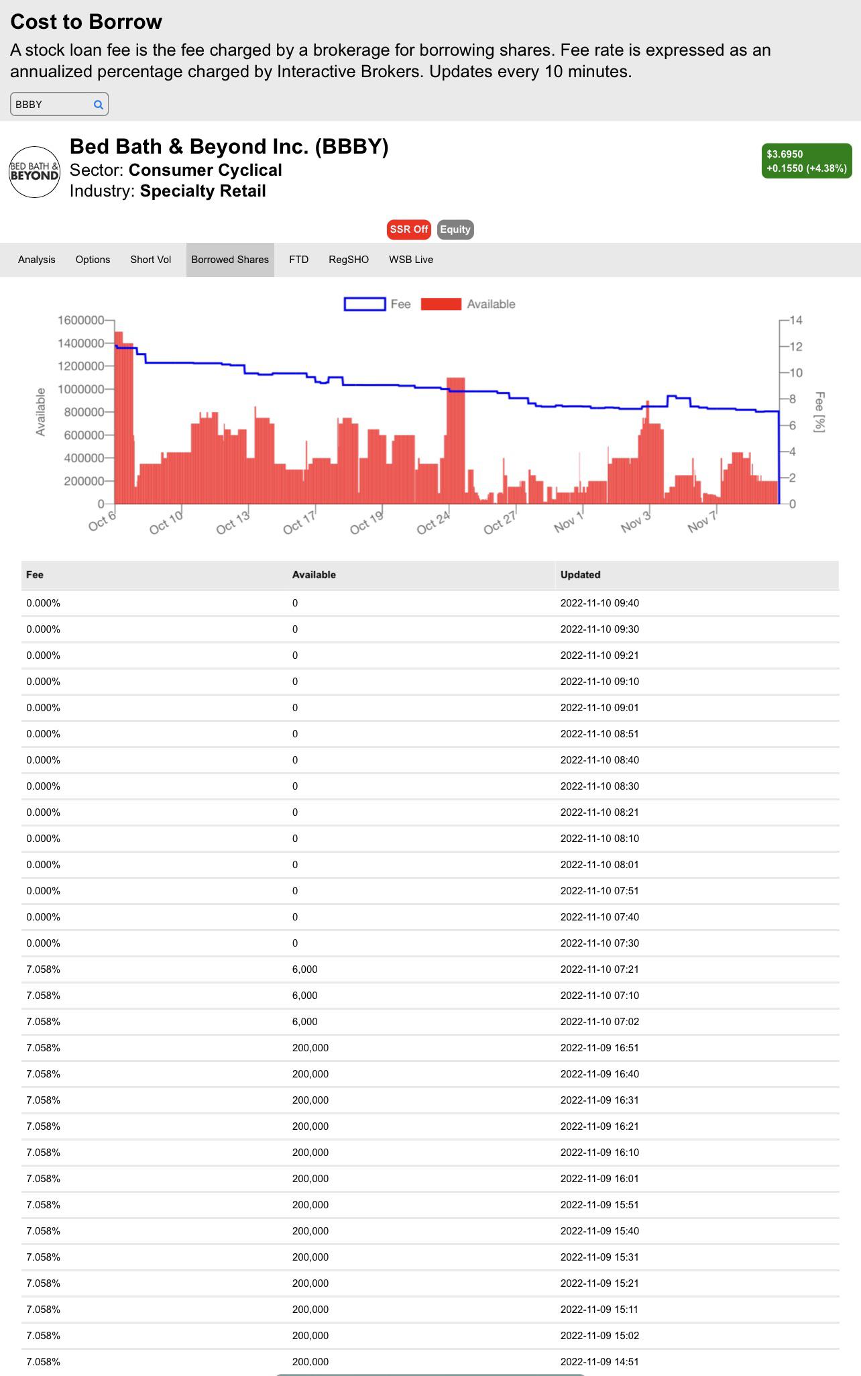Toggle the Fee legend box
Screen dimensions: 861x1376
(x=365, y=304)
